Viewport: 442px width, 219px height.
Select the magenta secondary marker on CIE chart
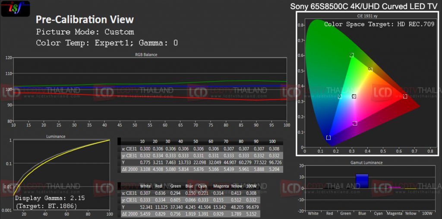tap(355, 123)
